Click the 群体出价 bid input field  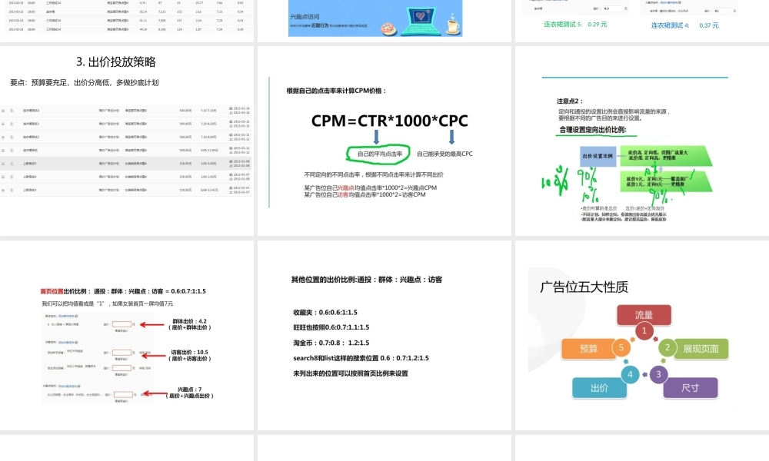coord(122,324)
